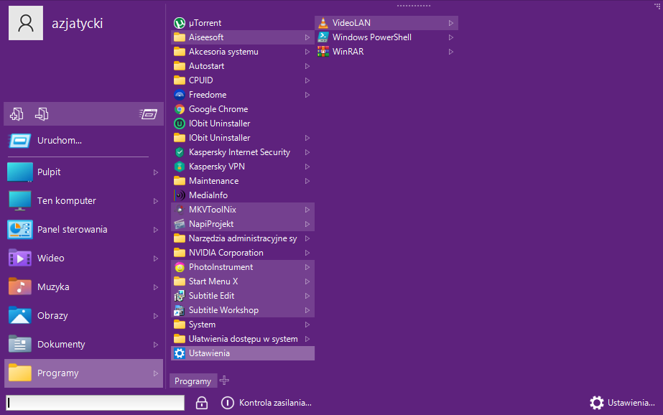Image resolution: width=663 pixels, height=415 pixels.
Task: Switch to the Programy tab
Action: point(193,381)
